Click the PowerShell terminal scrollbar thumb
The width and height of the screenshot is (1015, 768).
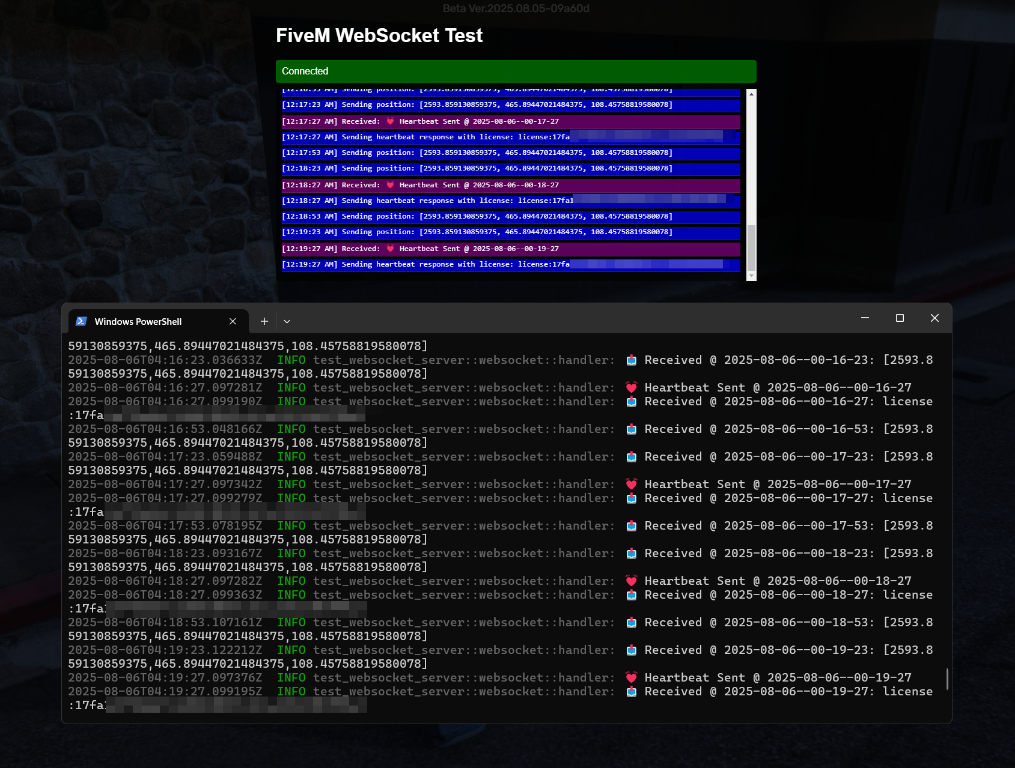(947, 679)
